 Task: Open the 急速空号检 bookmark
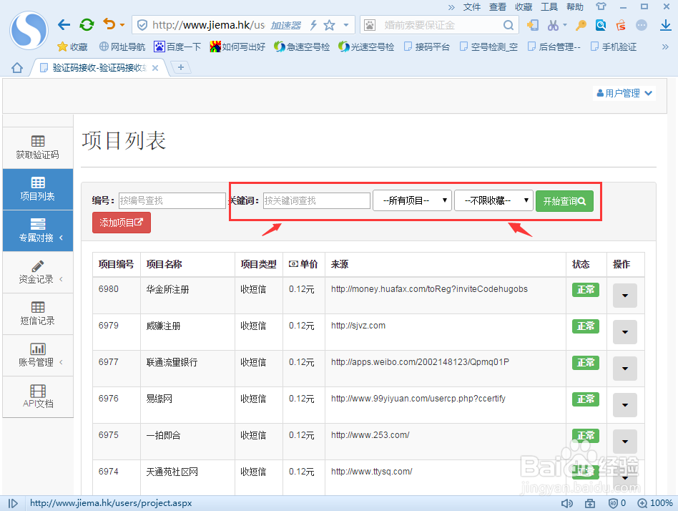click(302, 47)
